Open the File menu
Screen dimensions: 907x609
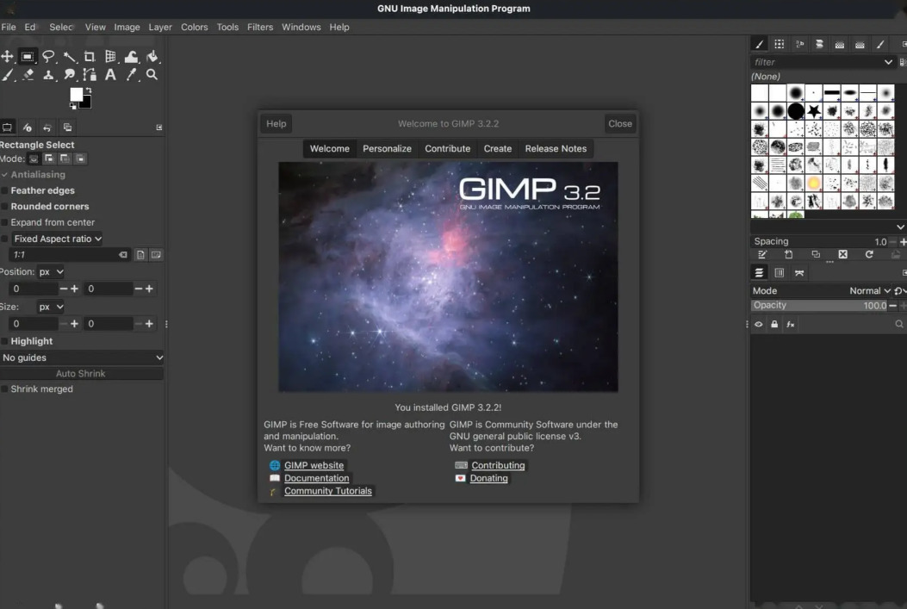(x=9, y=28)
